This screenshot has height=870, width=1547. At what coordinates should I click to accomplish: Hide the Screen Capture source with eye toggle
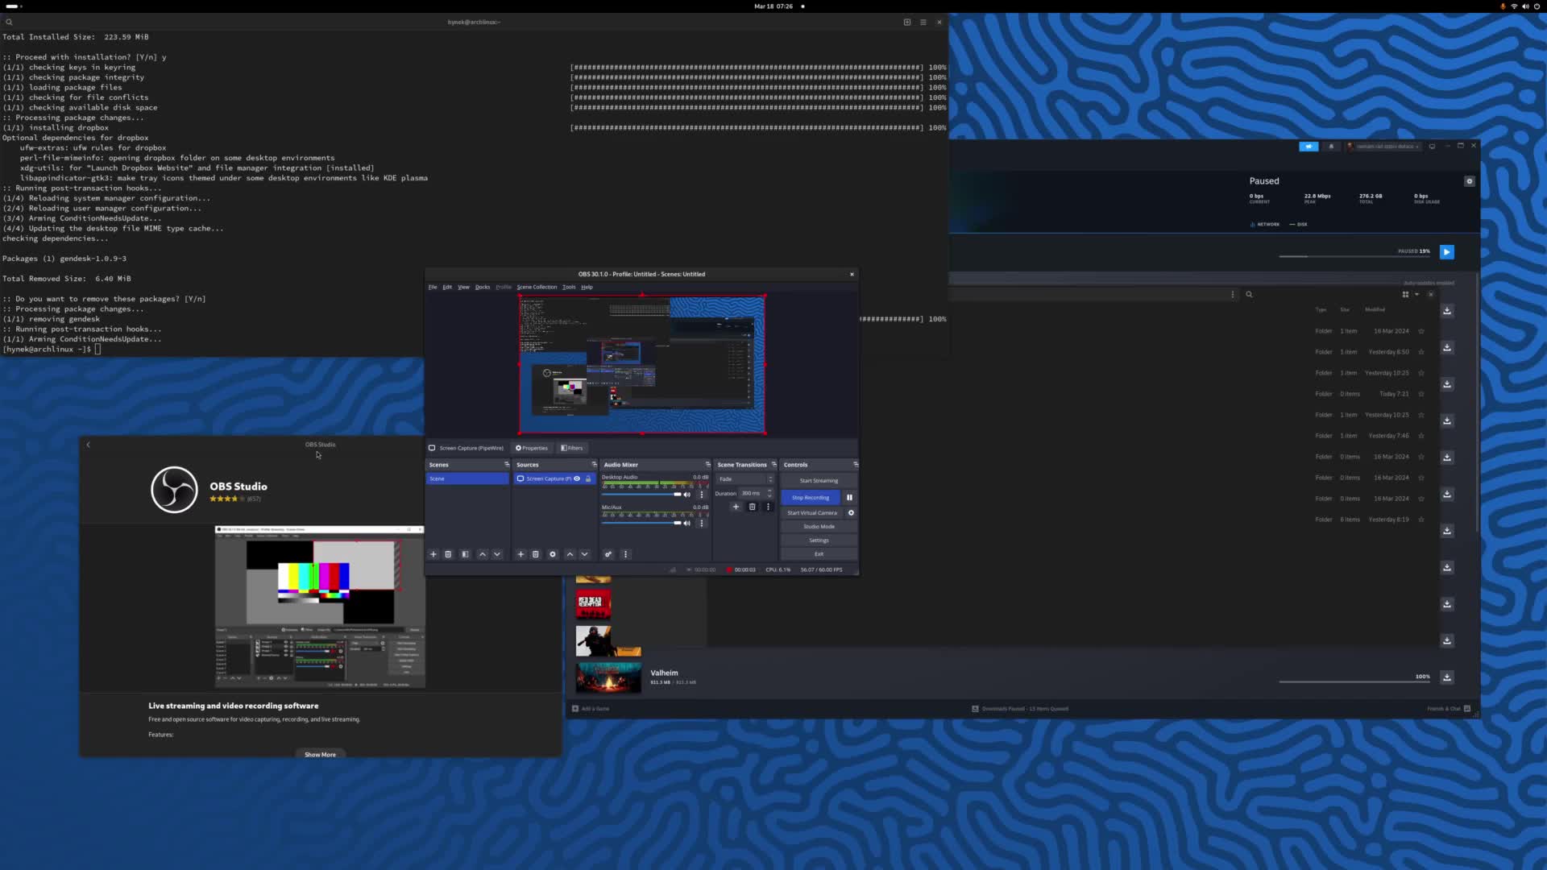577,478
